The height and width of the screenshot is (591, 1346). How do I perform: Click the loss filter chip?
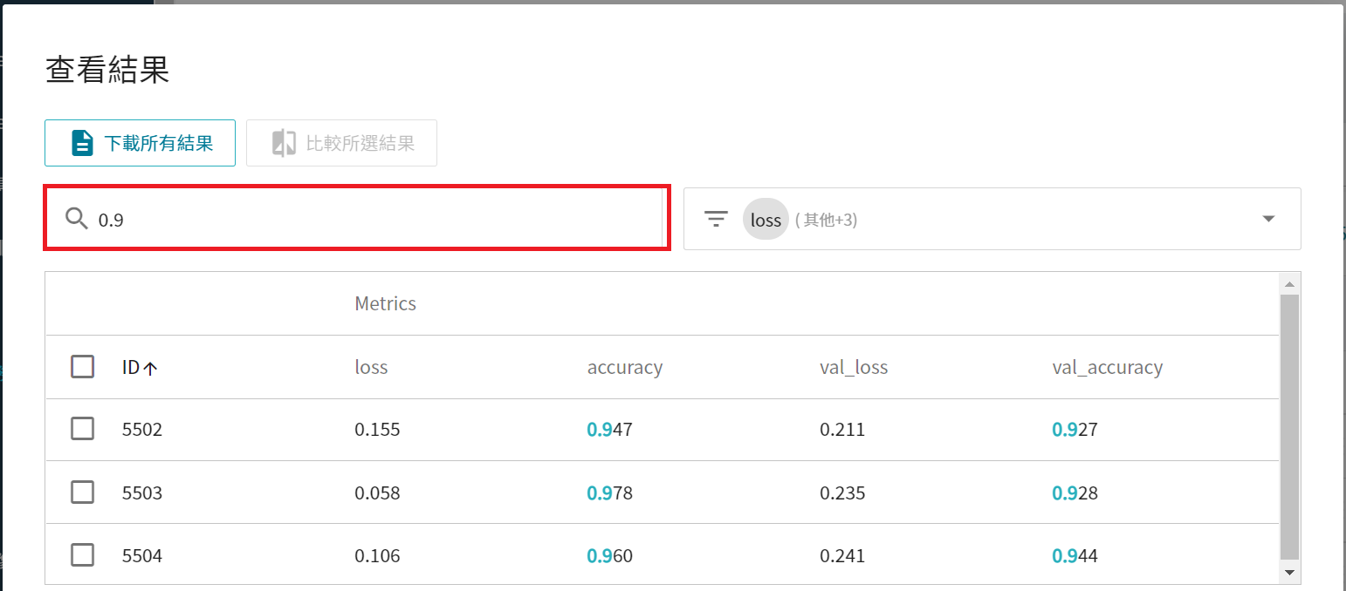[766, 220]
